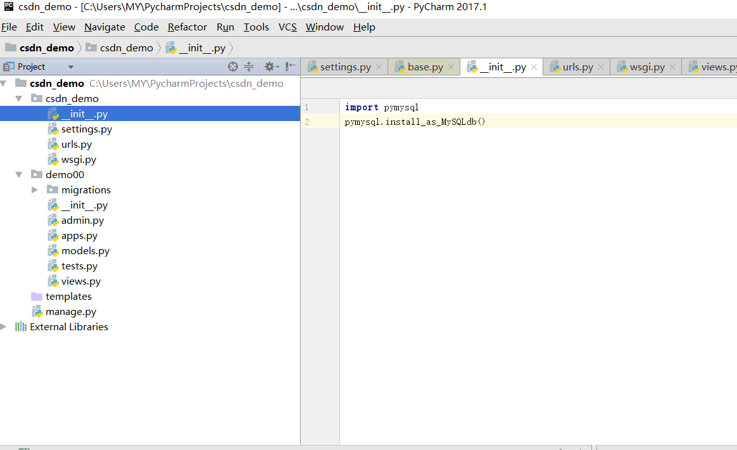Image resolution: width=737 pixels, height=450 pixels.
Task: Expand the migrations folder
Action: tap(34, 190)
